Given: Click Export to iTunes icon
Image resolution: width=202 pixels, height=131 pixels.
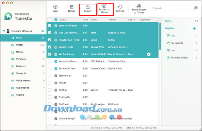Looking at the screenshot, I should pyautogui.click(x=104, y=6).
